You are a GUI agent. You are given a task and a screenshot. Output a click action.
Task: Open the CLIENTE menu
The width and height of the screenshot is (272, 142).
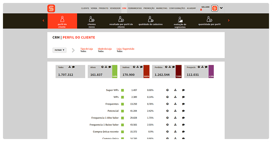pyautogui.click(x=85, y=8)
